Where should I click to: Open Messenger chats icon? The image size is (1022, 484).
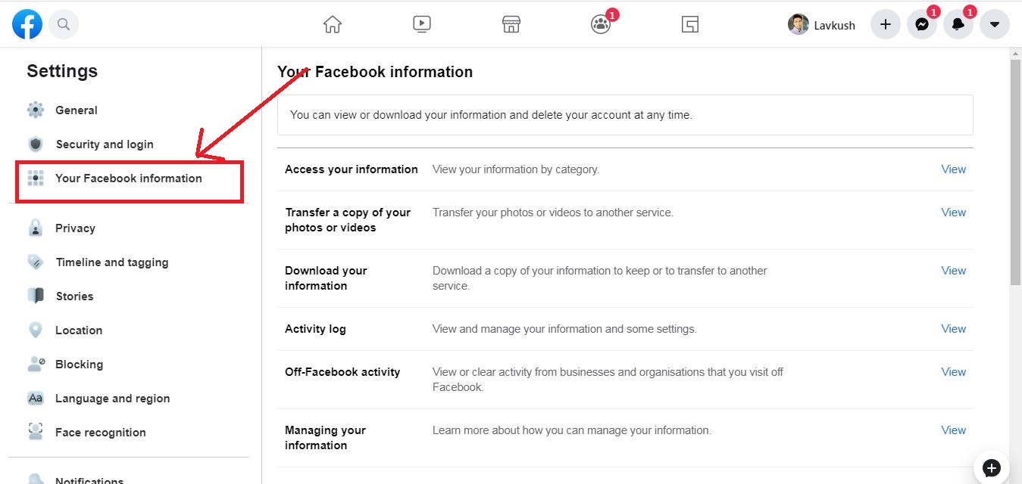[922, 24]
